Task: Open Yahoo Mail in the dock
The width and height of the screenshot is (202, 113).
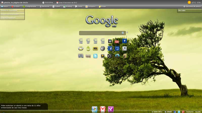Action: click(111, 109)
